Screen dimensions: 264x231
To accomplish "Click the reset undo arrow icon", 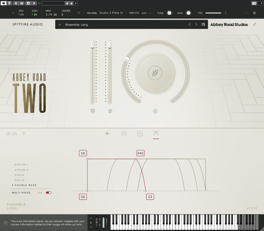I will [23, 133].
